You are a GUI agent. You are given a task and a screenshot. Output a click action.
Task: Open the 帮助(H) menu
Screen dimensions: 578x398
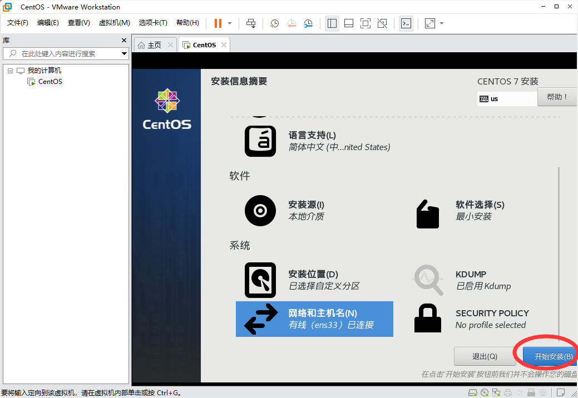coord(187,23)
